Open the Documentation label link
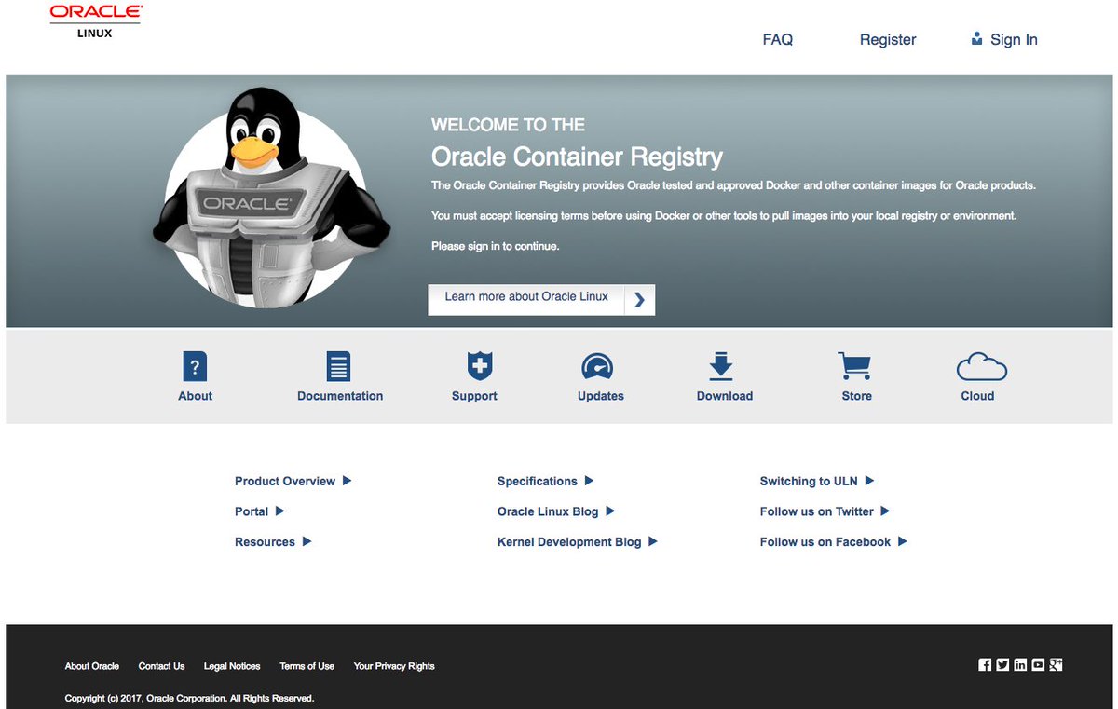This screenshot has height=709, width=1118. pos(340,396)
